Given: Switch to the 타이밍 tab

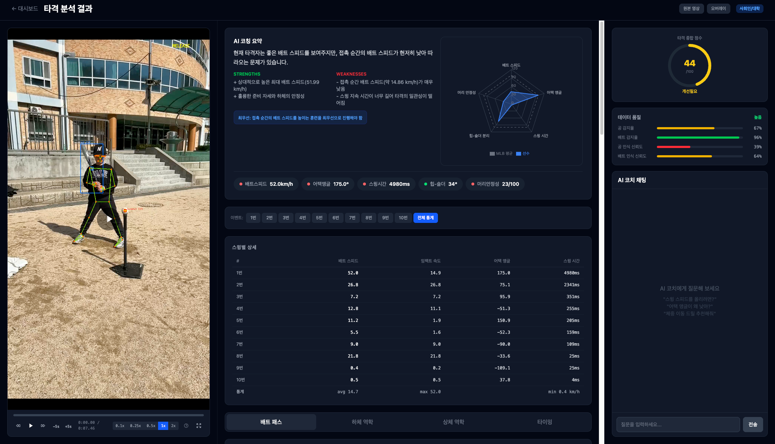Looking at the screenshot, I should click(545, 422).
